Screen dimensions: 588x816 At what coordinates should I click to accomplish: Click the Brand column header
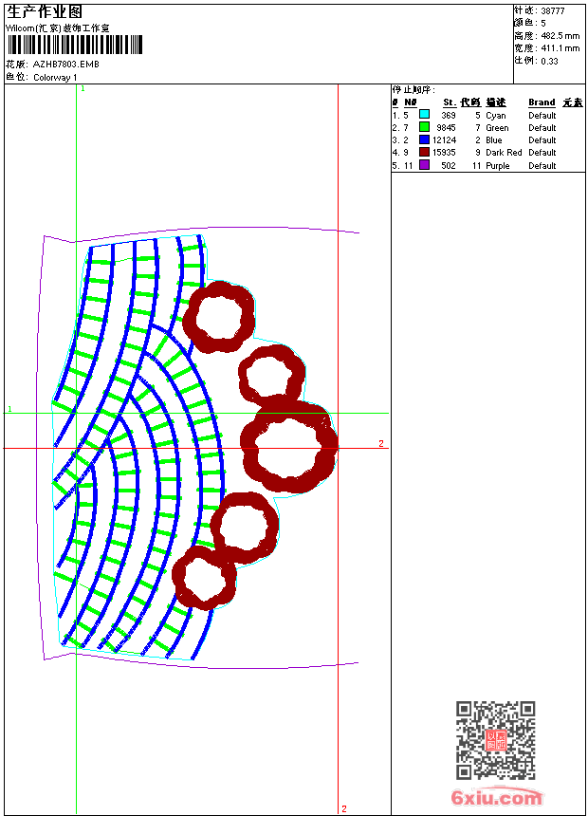pos(542,102)
